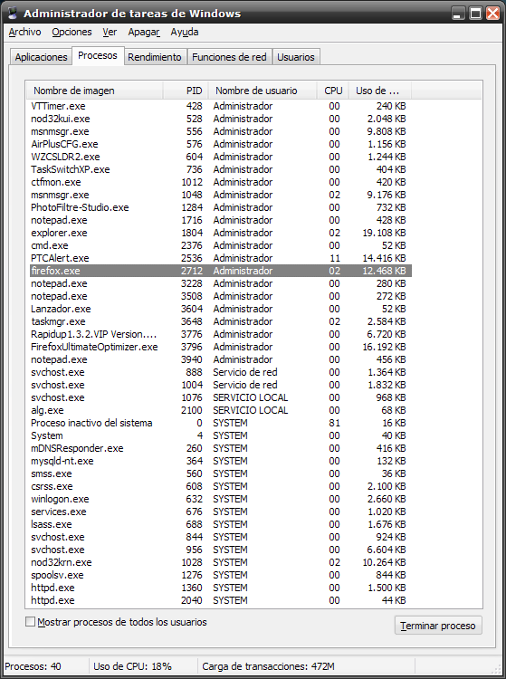Open the Ver menu
This screenshot has width=506, height=679.
[x=110, y=32]
